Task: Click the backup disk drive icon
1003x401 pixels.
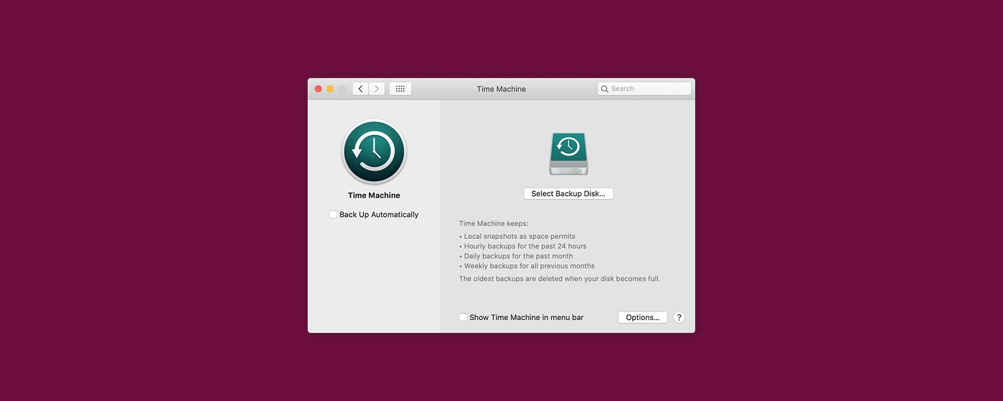Action: (x=568, y=153)
